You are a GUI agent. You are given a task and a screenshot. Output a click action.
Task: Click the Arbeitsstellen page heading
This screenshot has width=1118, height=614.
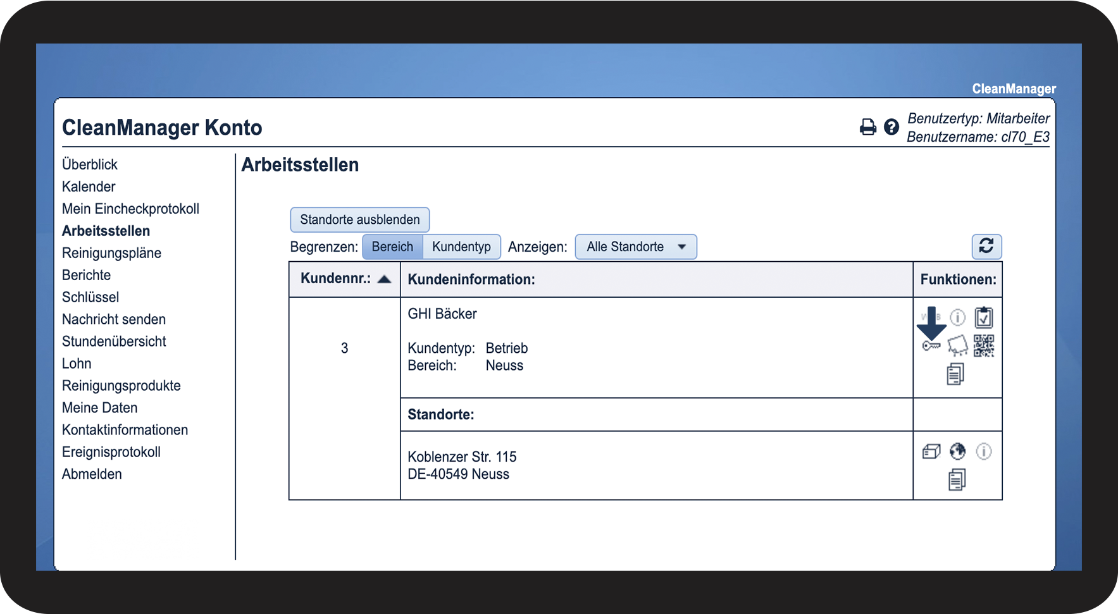[x=300, y=165]
